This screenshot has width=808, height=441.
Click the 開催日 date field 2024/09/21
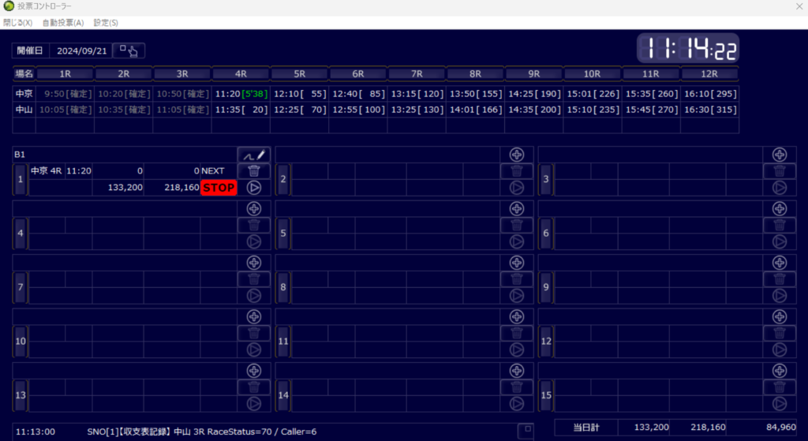(80, 50)
